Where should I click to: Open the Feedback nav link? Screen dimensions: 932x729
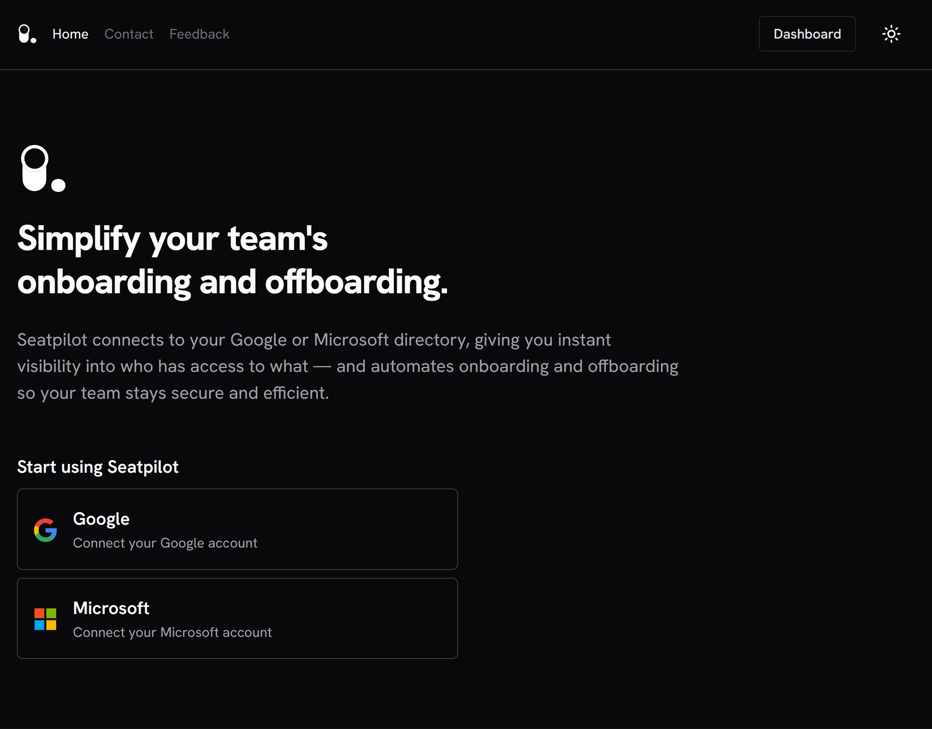pos(199,34)
